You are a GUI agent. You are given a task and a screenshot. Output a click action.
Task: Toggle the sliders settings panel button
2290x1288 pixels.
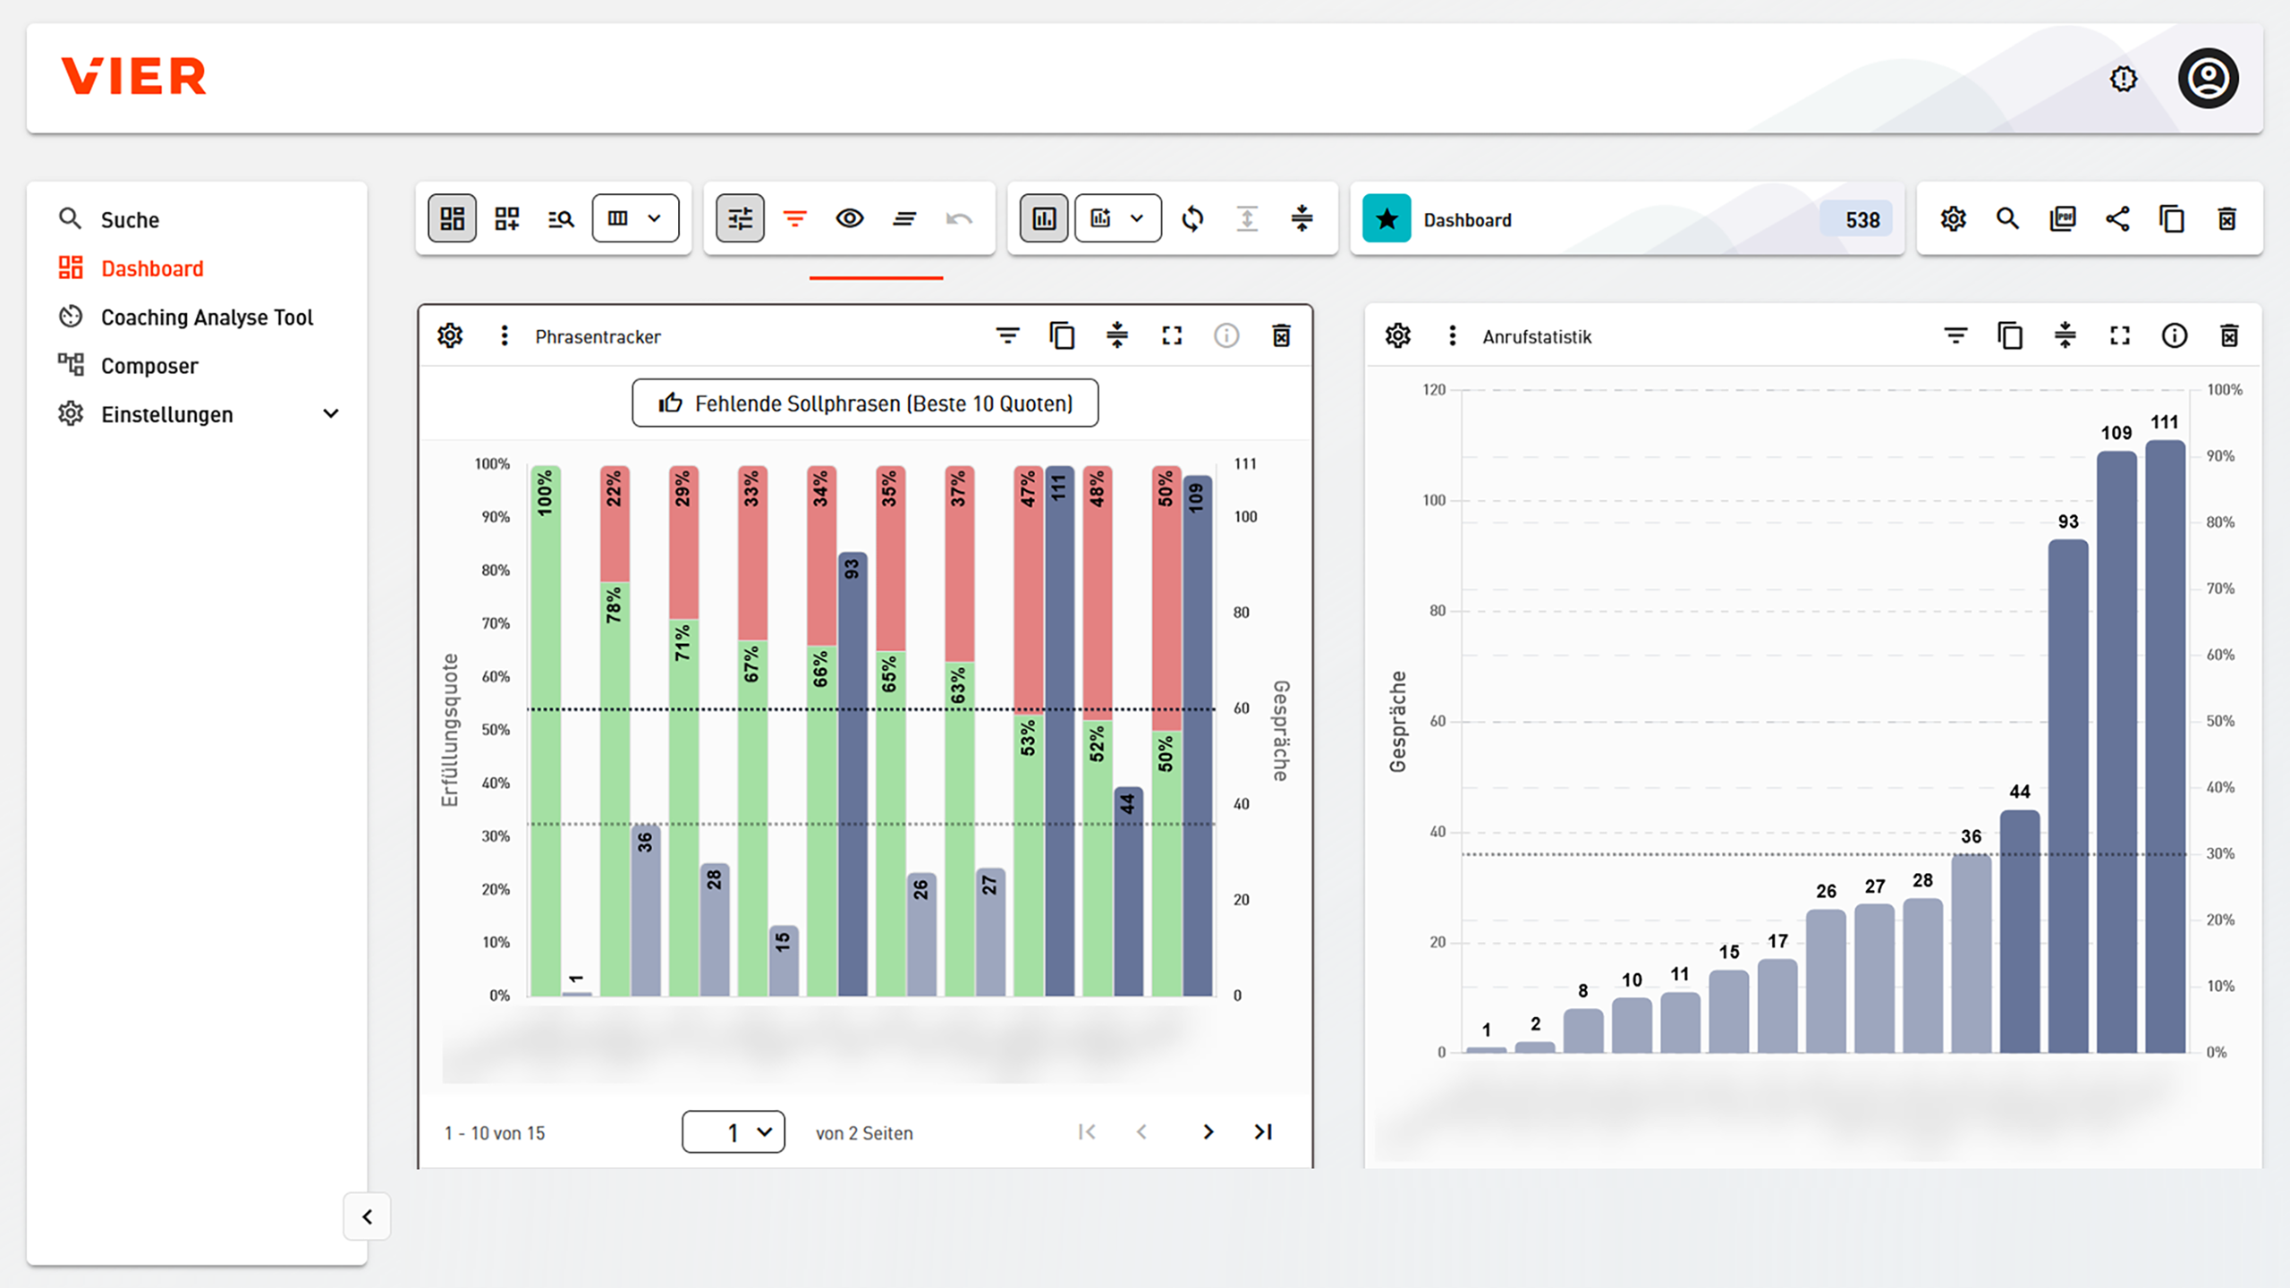(740, 219)
